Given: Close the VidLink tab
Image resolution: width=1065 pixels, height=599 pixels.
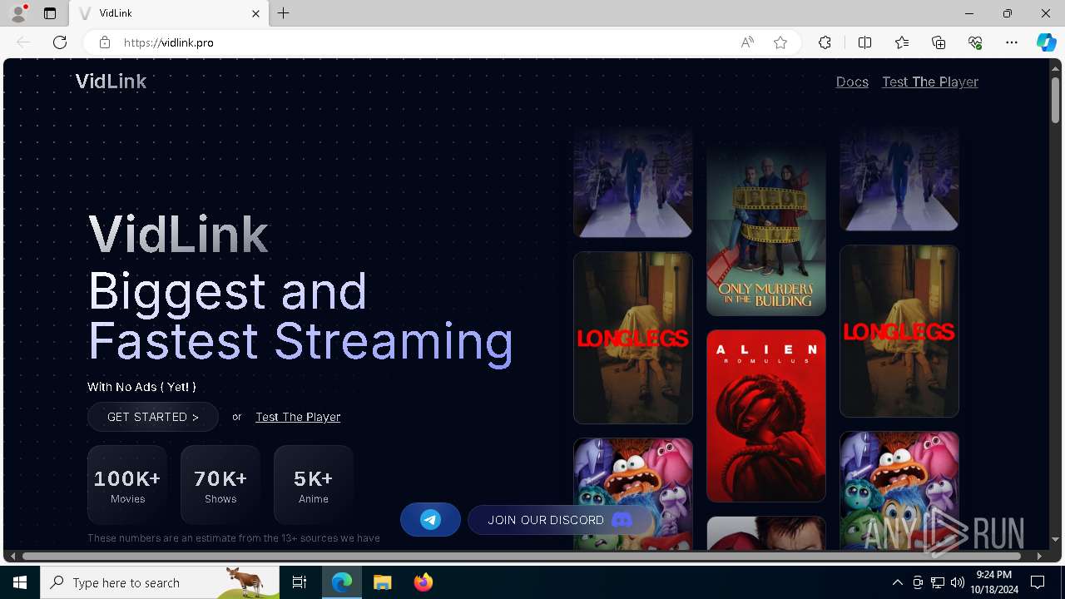Looking at the screenshot, I should point(255,13).
